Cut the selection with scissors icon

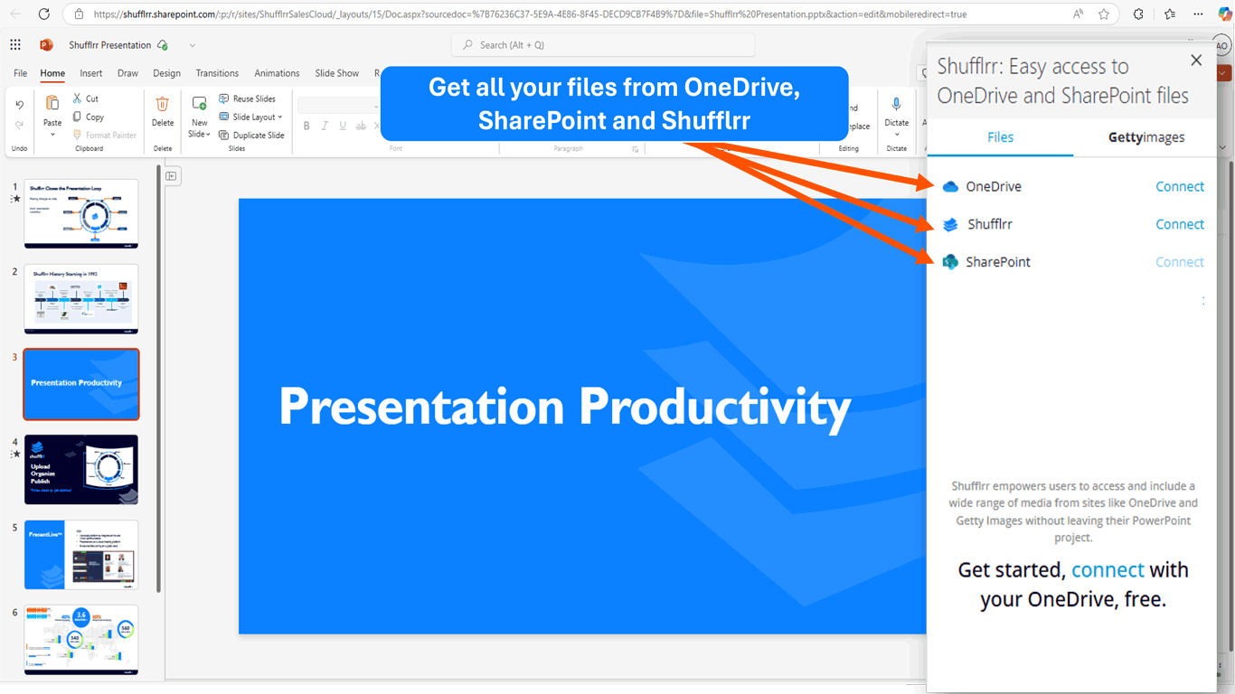78,98
